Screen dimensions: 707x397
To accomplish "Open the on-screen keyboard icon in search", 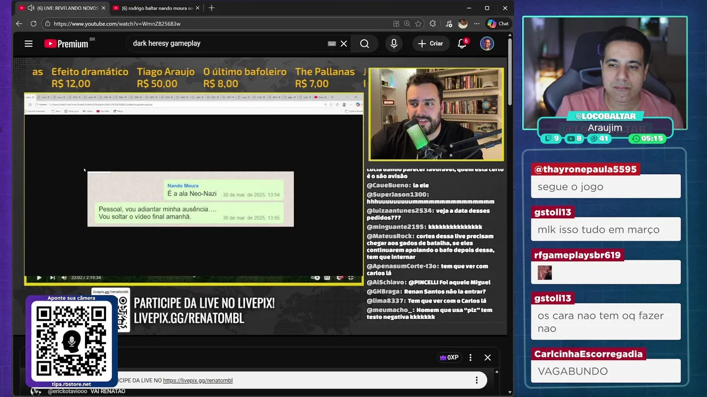I will 332,44.
